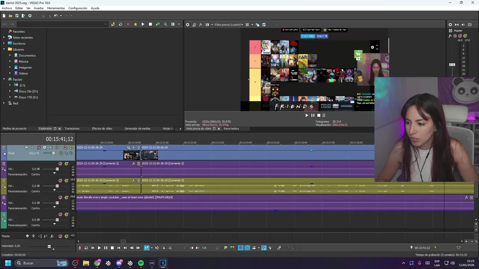Open Video Output FX icon in preview
The image size is (479, 269).
pos(201,25)
